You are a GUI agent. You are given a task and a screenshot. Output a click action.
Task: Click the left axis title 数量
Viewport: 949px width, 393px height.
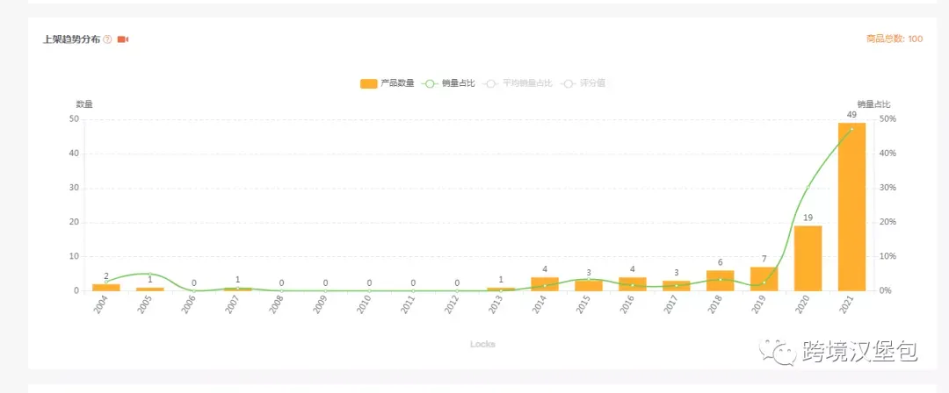(84, 104)
